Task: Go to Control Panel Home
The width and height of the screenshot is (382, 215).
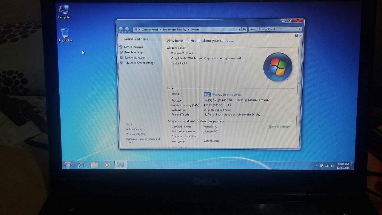Action: 136,39
